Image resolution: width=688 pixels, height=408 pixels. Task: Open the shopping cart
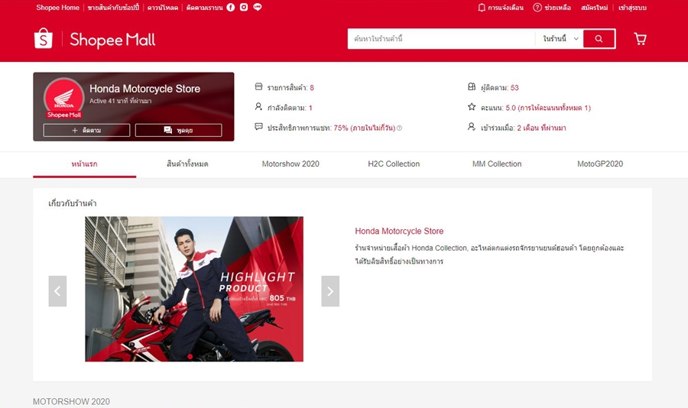pyautogui.click(x=640, y=39)
